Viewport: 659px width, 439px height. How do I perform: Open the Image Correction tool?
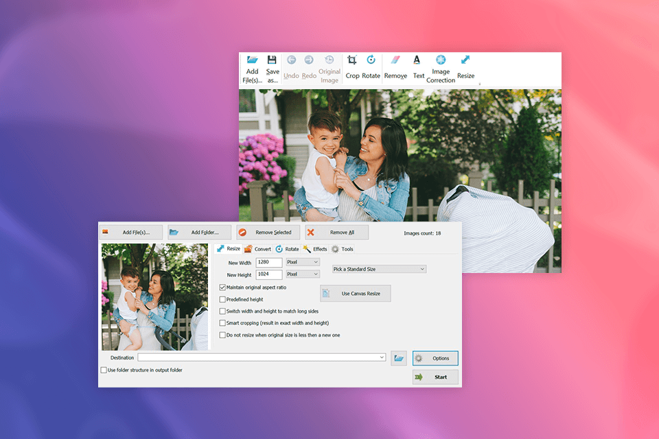pos(441,69)
